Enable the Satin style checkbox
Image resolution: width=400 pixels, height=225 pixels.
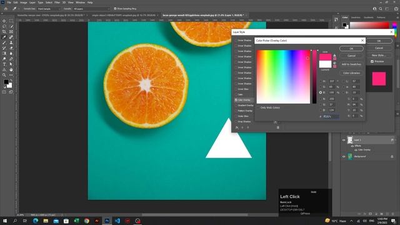coord(236,94)
